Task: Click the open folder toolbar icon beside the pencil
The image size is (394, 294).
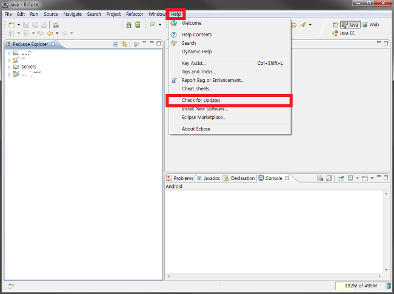Action: click(294, 25)
